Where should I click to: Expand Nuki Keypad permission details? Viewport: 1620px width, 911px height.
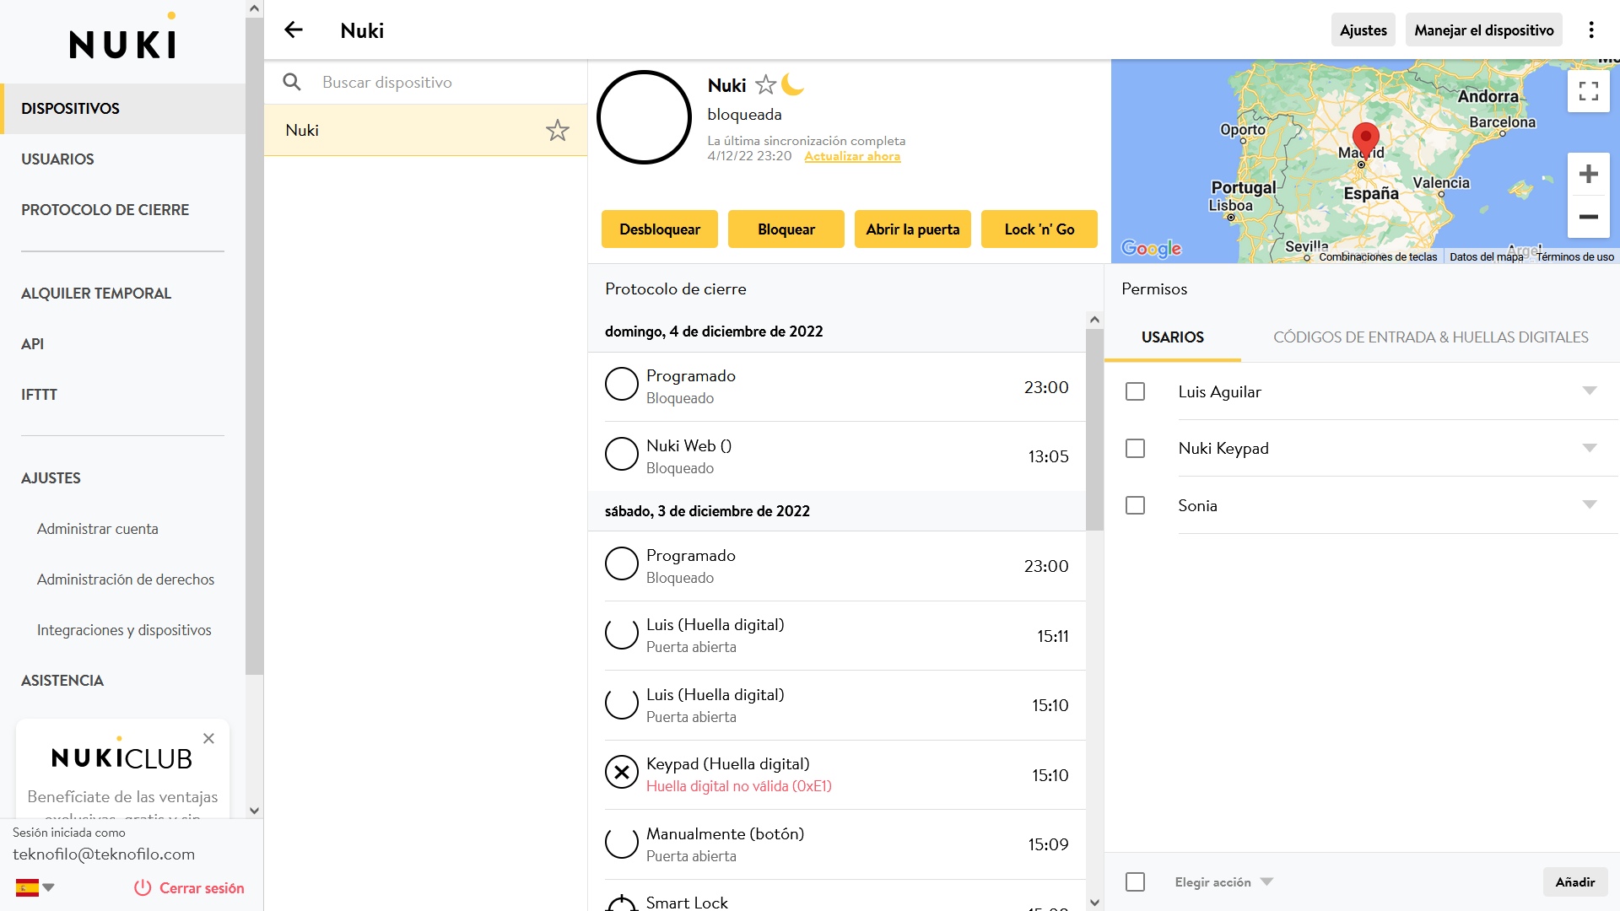pos(1590,448)
